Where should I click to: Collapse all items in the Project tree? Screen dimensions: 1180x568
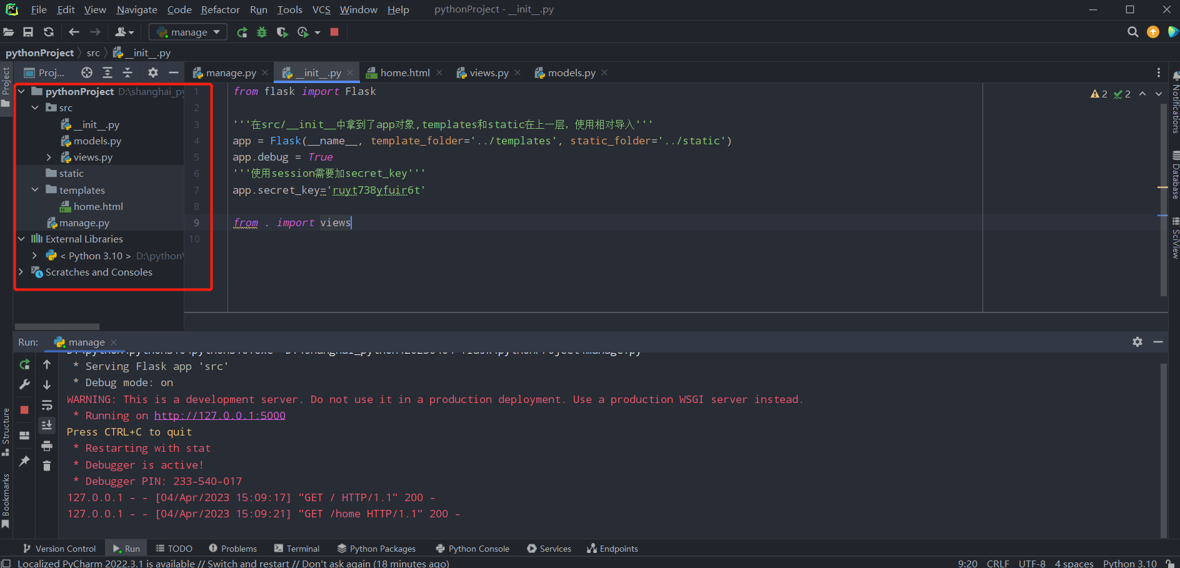click(x=127, y=72)
